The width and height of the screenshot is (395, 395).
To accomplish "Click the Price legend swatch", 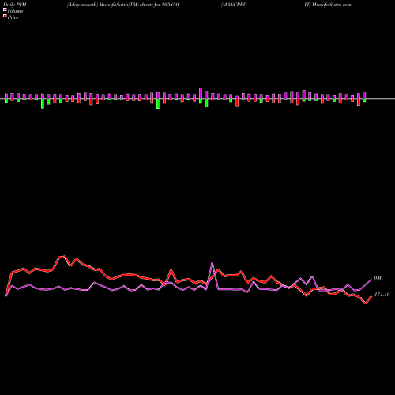I will [5, 17].
